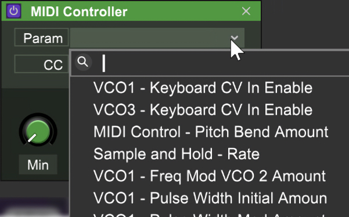The height and width of the screenshot is (217, 349).
Task: Click the search magnifier icon
Action: [x=83, y=62]
